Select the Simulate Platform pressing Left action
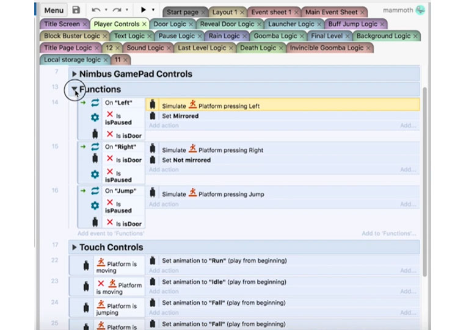 coord(283,105)
